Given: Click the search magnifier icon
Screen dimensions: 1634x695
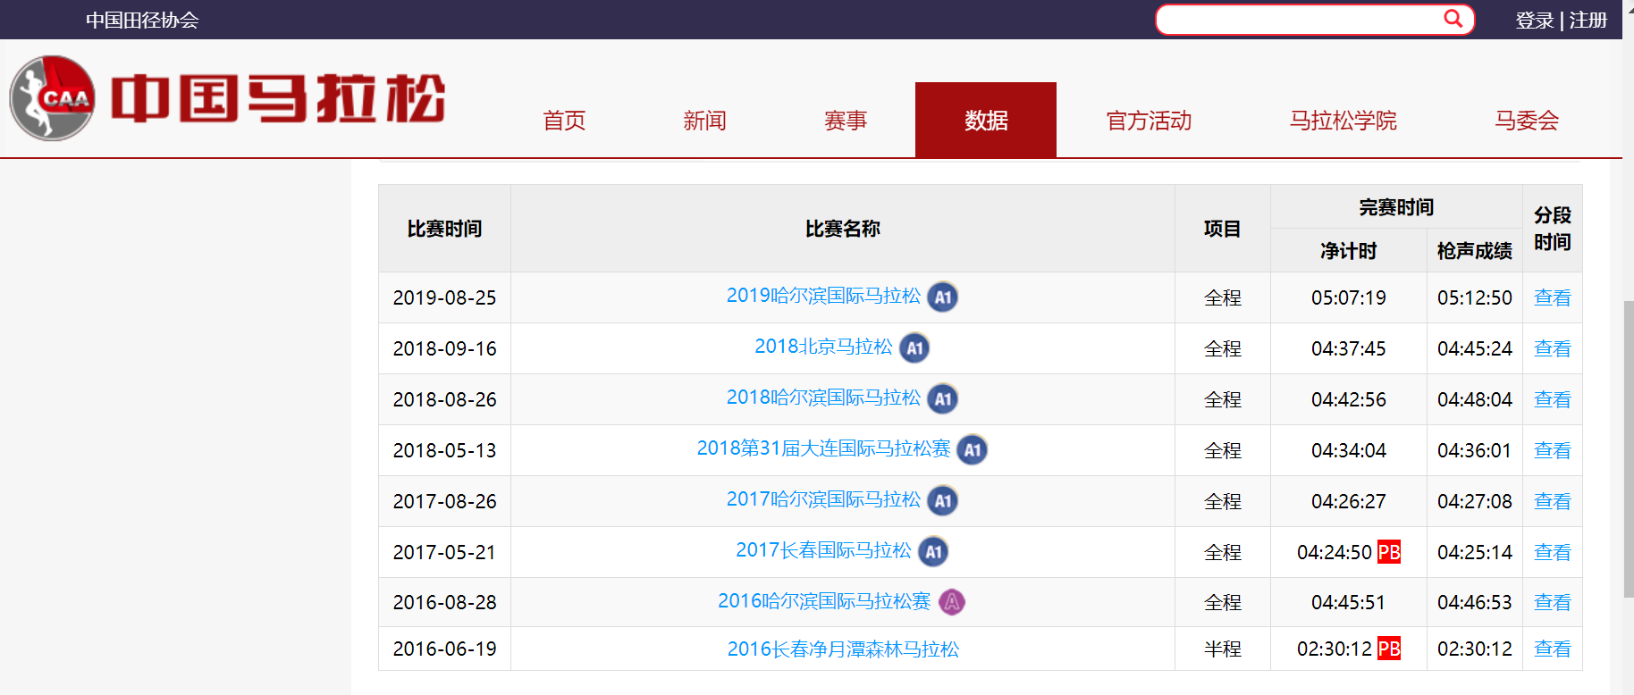Looking at the screenshot, I should pyautogui.click(x=1453, y=19).
